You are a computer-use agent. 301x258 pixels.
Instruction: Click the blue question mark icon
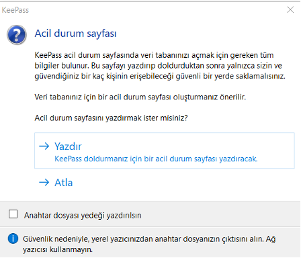pos(17,35)
